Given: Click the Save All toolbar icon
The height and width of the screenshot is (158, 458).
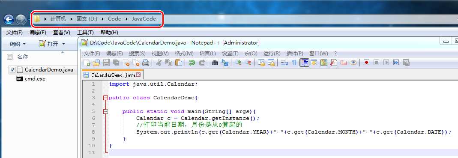Looking at the screenshot, I should 116,63.
